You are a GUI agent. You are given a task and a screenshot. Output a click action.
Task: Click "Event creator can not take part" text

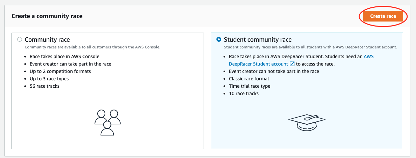274,71
